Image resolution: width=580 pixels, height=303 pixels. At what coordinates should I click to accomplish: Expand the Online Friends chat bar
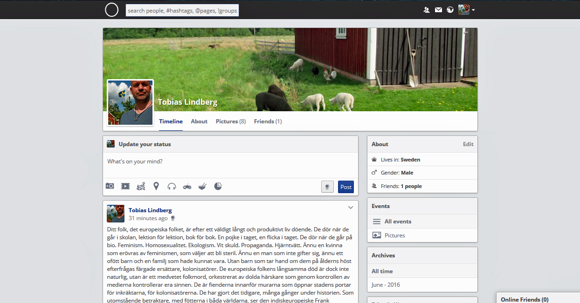538,297
